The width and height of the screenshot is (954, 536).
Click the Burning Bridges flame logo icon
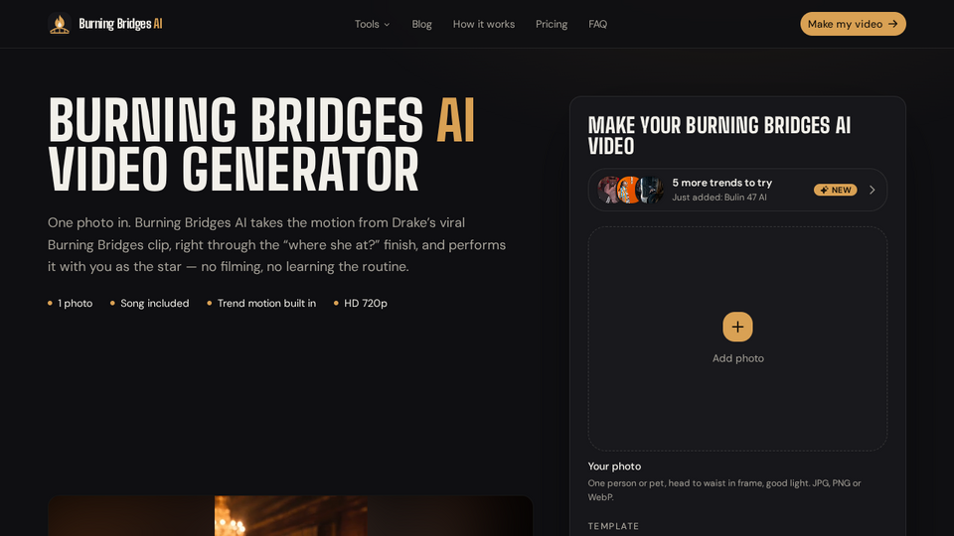coord(59,24)
